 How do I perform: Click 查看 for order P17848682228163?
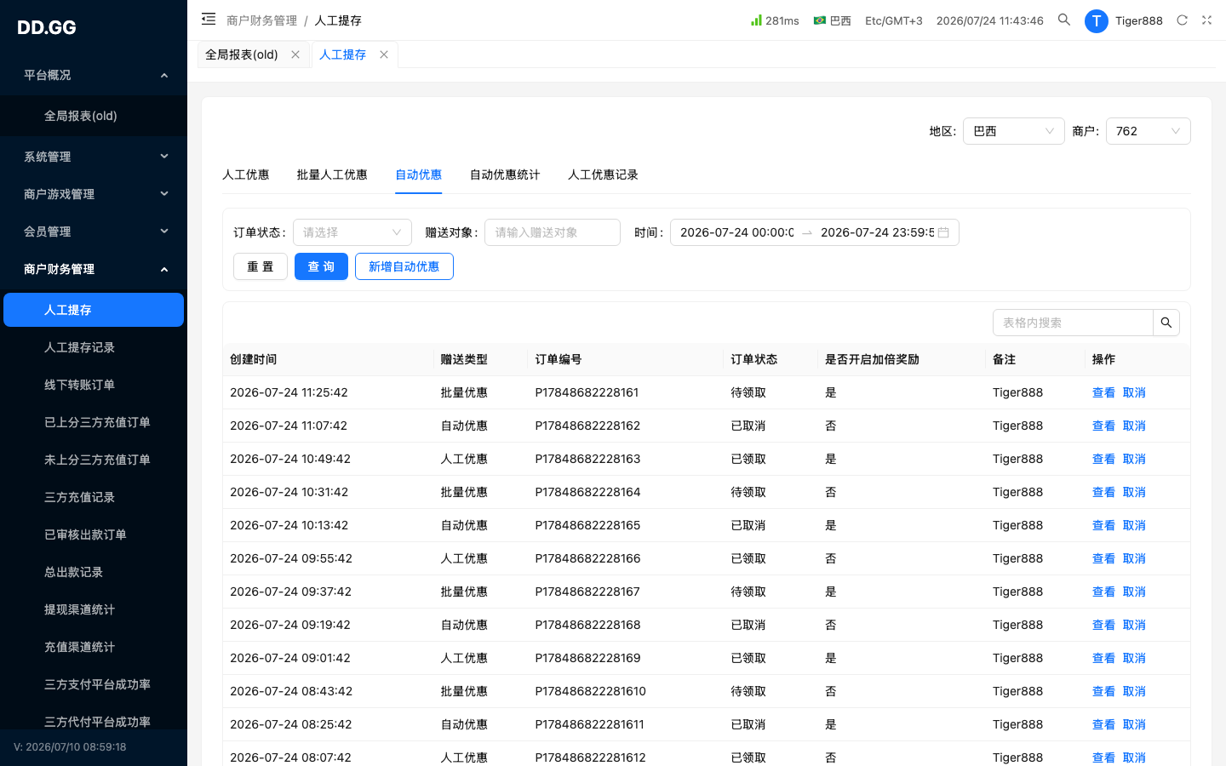click(1103, 459)
